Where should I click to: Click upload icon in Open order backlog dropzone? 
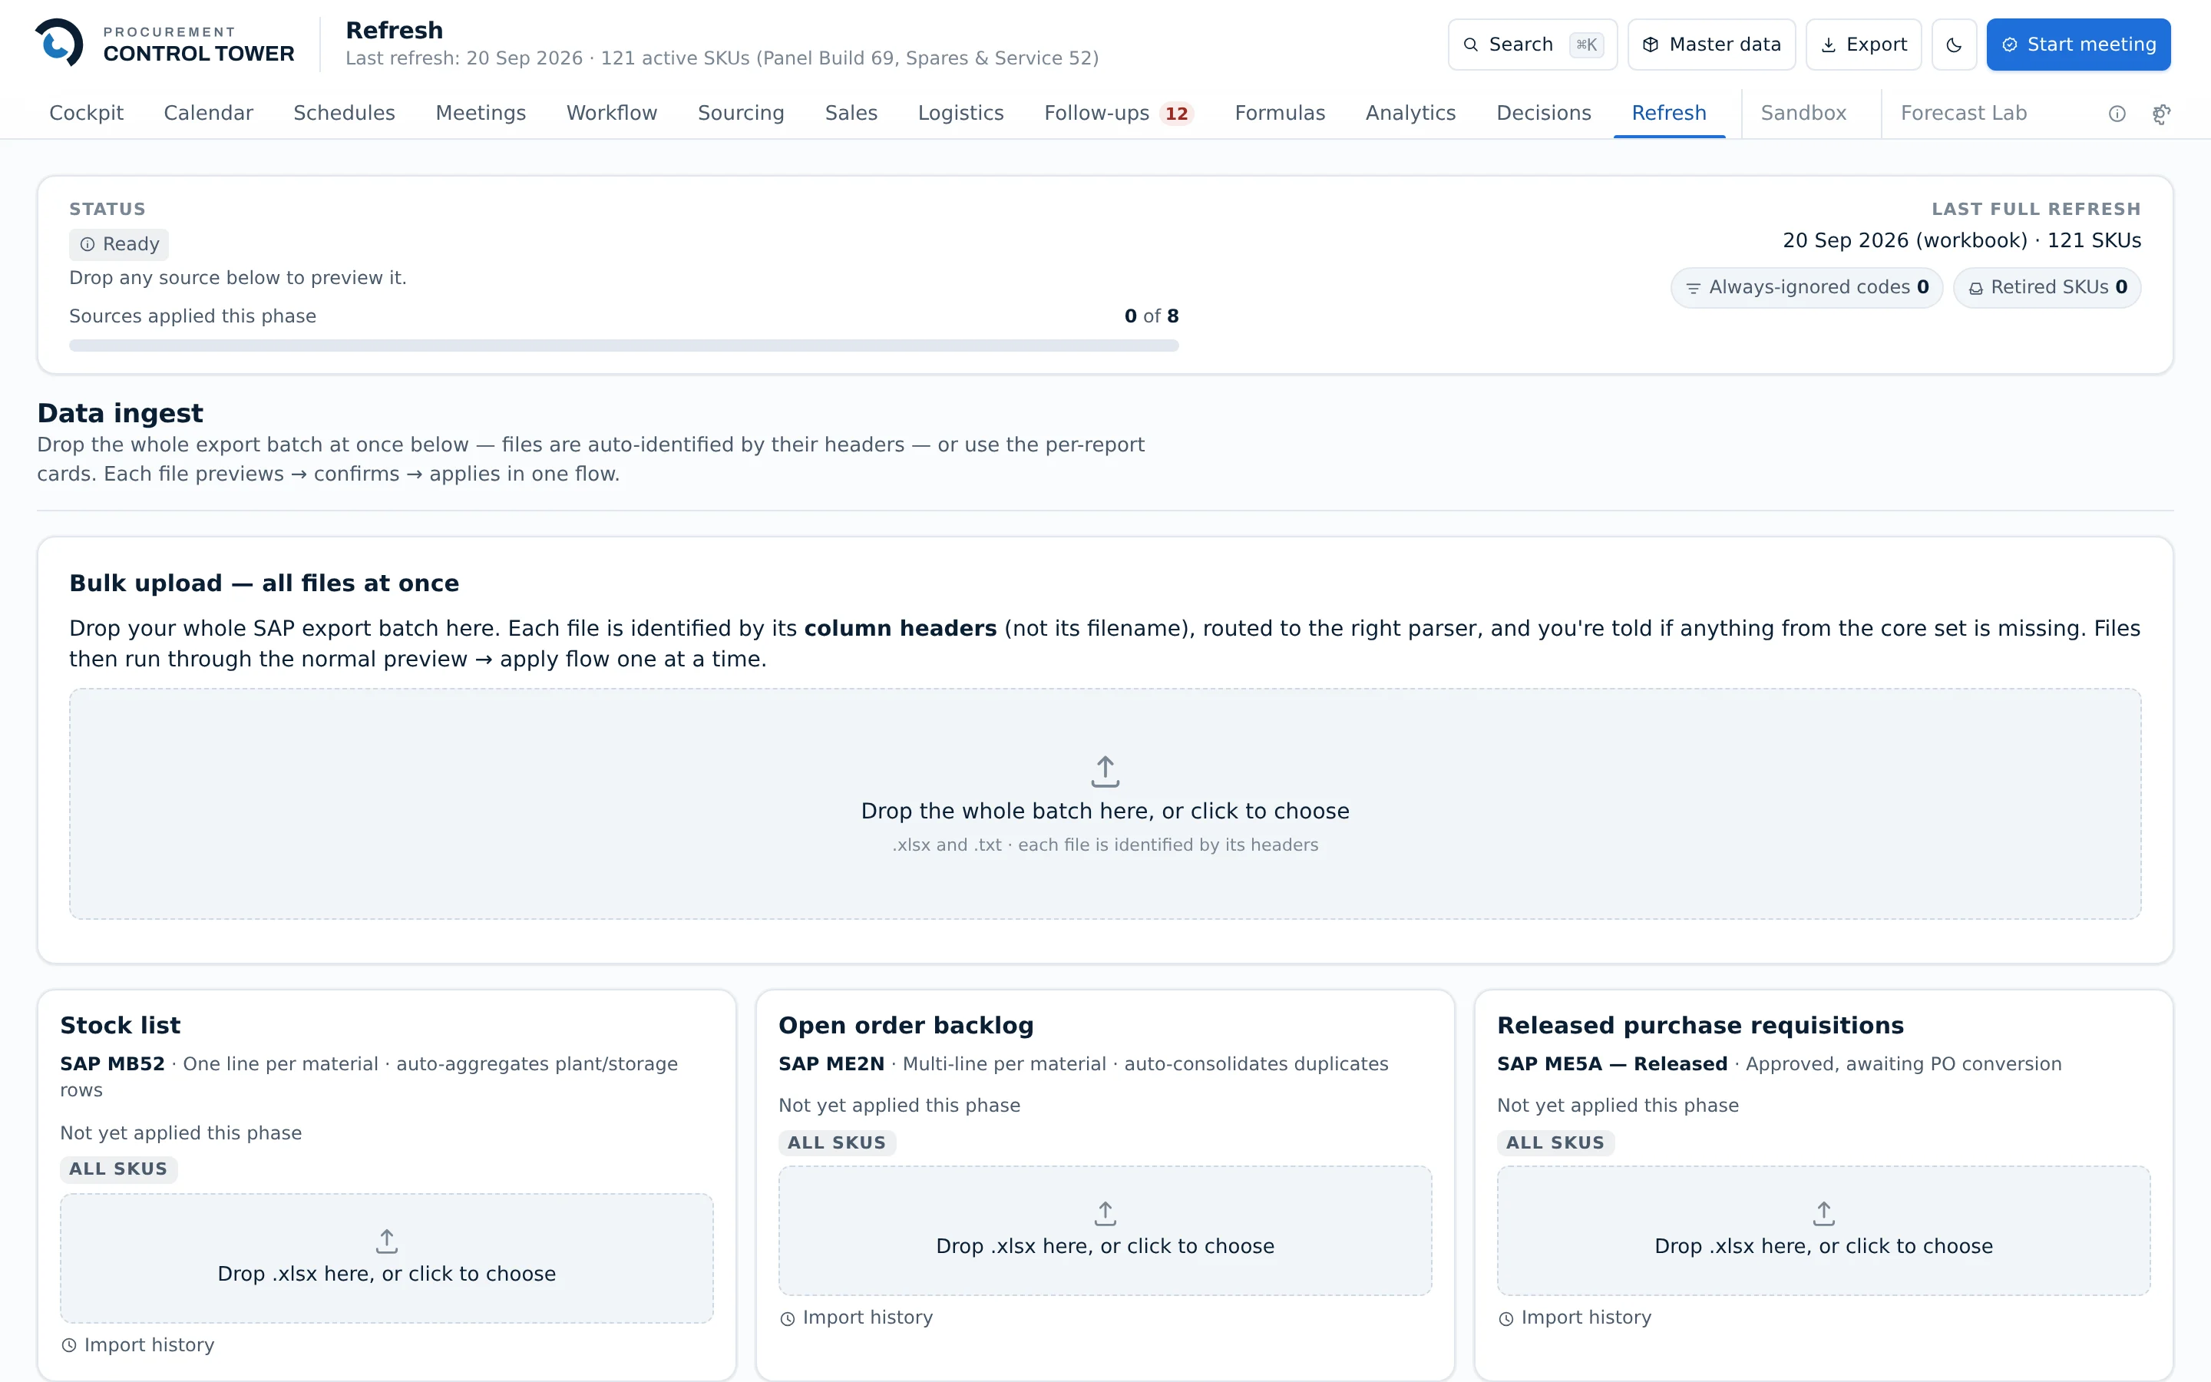click(x=1105, y=1214)
